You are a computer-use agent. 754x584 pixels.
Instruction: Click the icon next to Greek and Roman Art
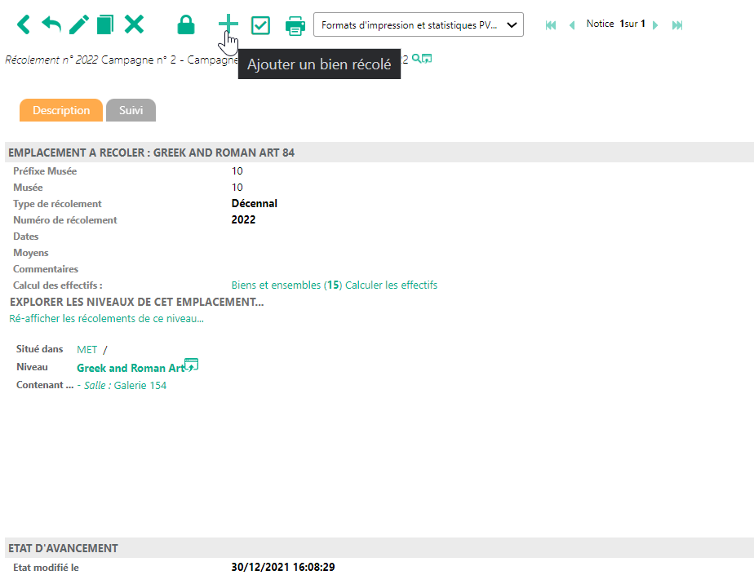(192, 365)
